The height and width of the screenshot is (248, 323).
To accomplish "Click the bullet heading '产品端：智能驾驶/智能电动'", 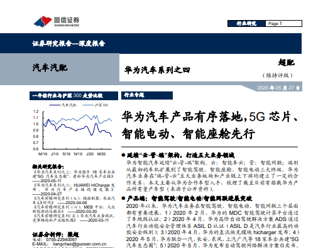I will click(x=187, y=199).
